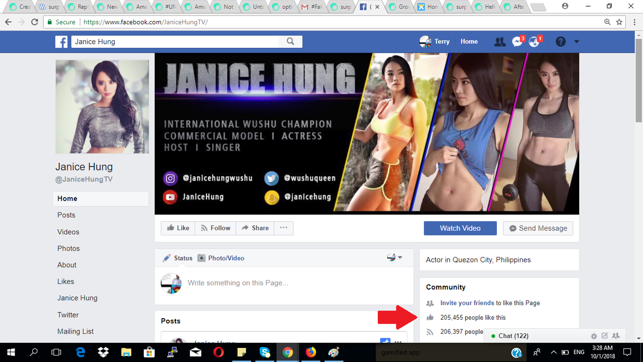The height and width of the screenshot is (362, 643).
Task: Switch to the Unta tab
Action: click(253, 7)
